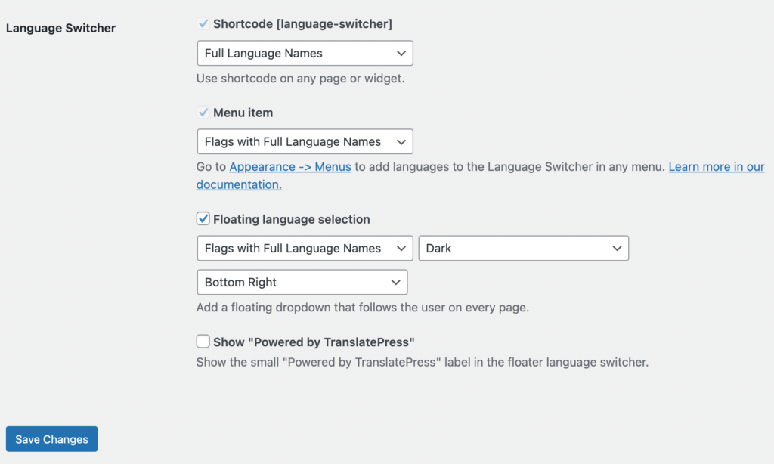Click the bold 'Show "Powered by TranslatePress"' label text

[314, 342]
